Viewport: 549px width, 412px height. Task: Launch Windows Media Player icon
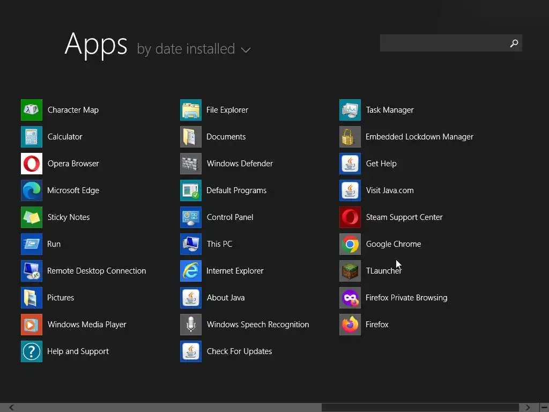32,325
